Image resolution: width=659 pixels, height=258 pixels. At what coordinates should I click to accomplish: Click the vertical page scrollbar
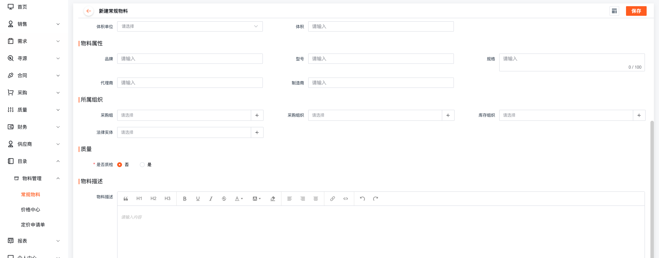point(652,189)
